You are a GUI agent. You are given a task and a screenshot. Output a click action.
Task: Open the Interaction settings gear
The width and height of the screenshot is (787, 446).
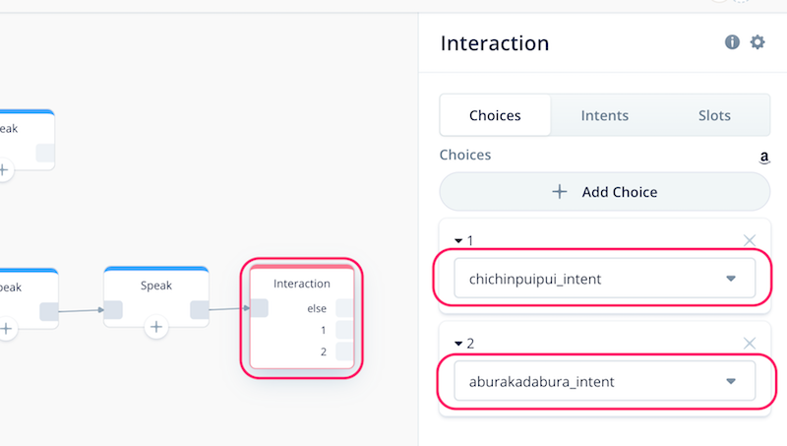coord(757,42)
